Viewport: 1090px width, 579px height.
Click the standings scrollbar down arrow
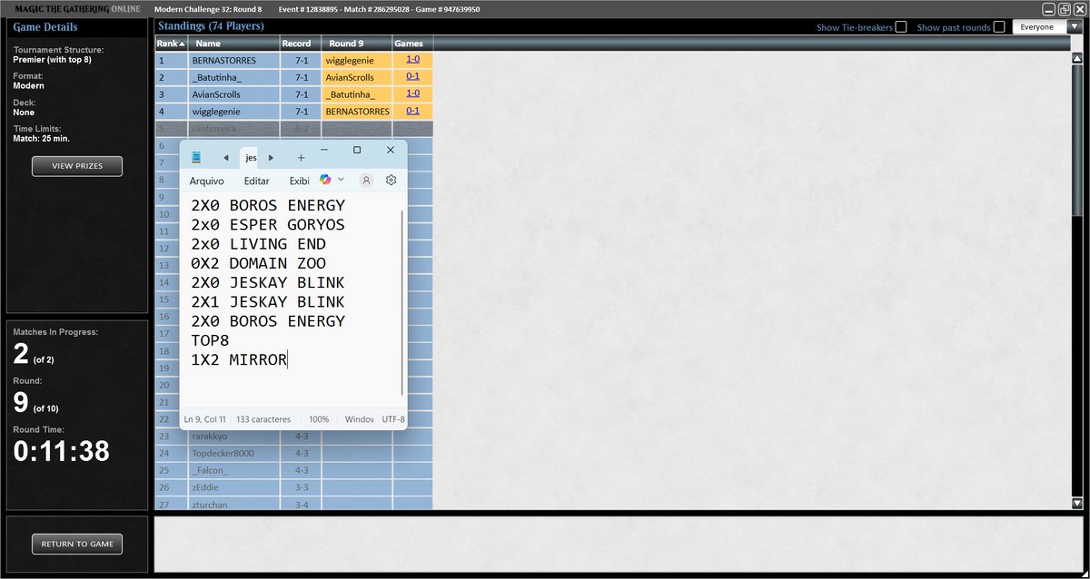pos(1077,504)
